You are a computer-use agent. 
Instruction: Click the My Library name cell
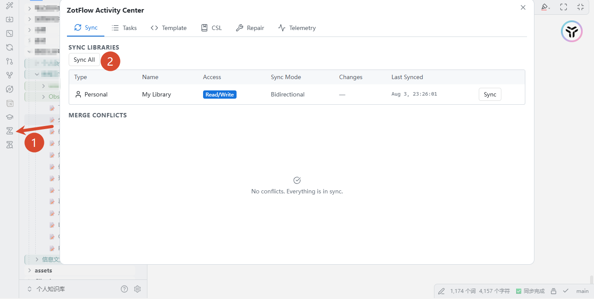(157, 94)
